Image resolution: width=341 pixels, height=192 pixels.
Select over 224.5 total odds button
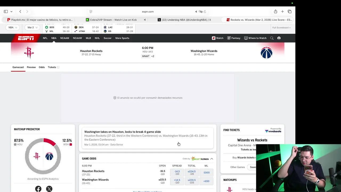[192, 173]
